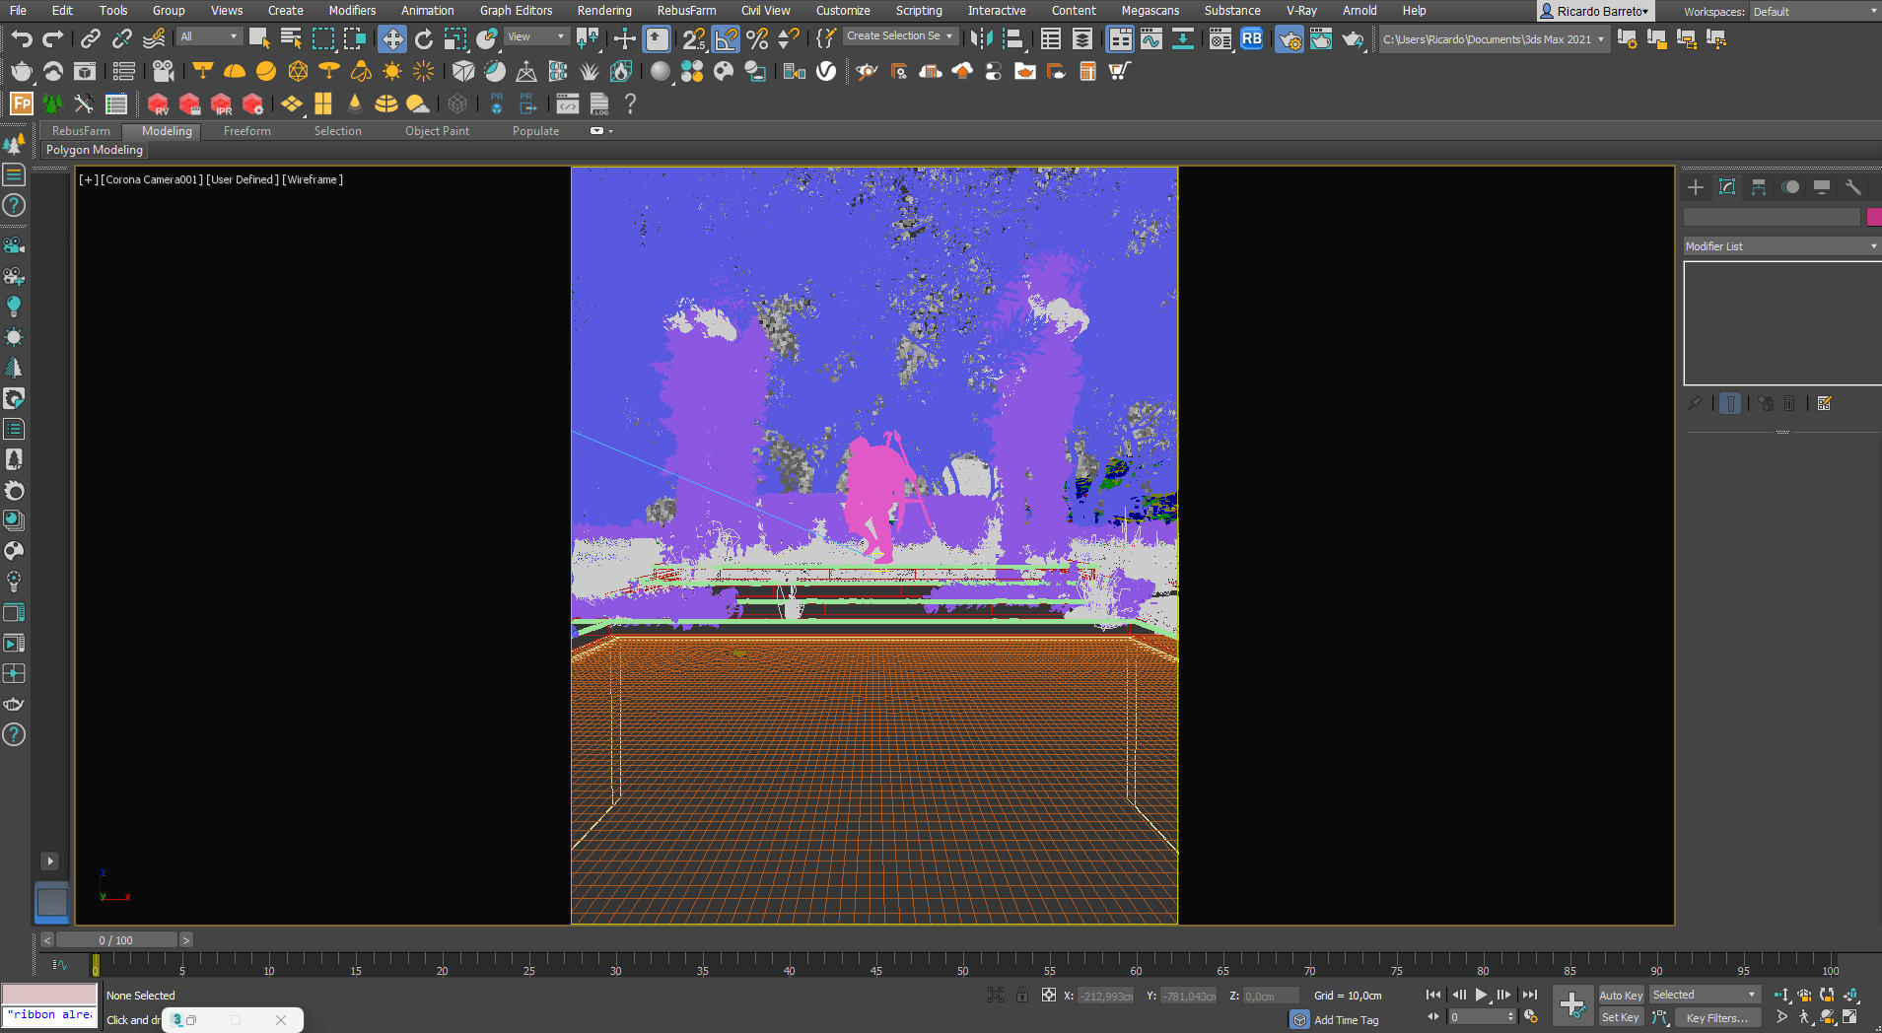
Task: Open the Display command panel tab
Action: click(1822, 187)
